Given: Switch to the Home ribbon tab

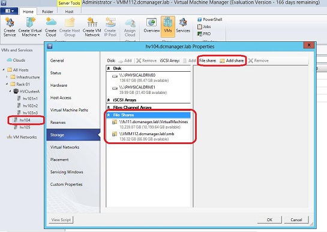Looking at the screenshot, I should [28, 11].
